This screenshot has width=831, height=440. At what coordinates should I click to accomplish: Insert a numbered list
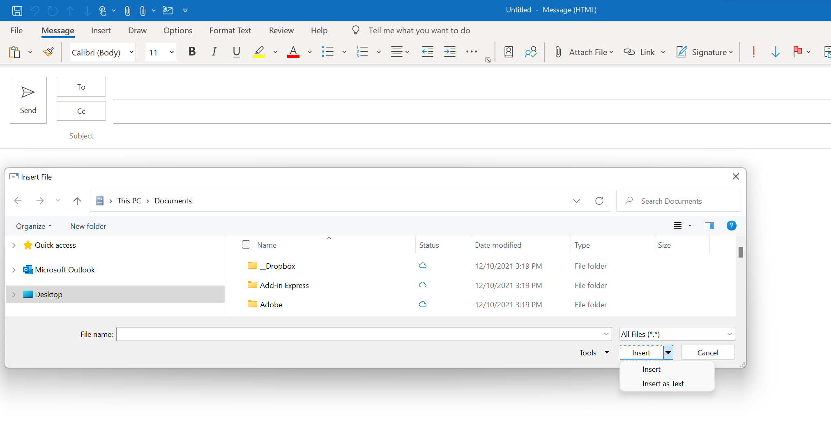click(362, 52)
